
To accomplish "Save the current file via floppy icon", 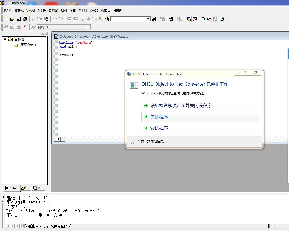I will pyautogui.click(x=19, y=19).
